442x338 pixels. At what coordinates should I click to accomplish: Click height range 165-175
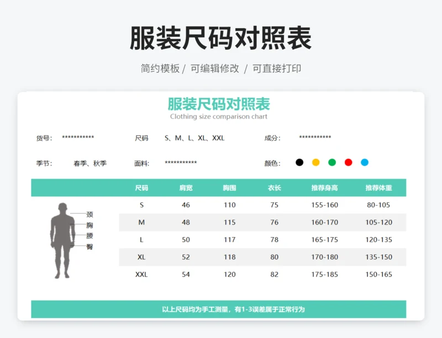(x=325, y=240)
